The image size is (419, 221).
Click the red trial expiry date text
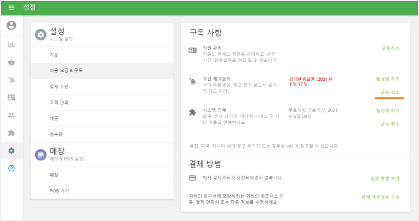[x=311, y=81]
